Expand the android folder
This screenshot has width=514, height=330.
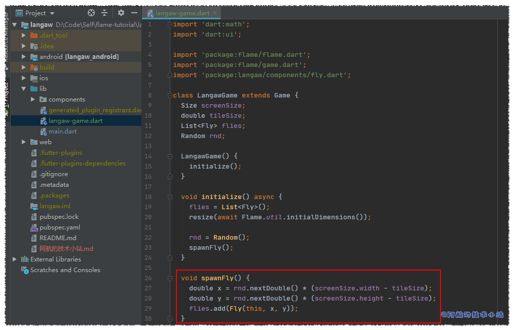tap(24, 57)
